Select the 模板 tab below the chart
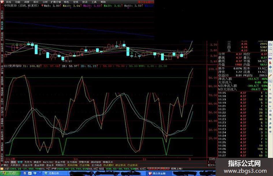The image size is (273, 176). (x=13, y=162)
